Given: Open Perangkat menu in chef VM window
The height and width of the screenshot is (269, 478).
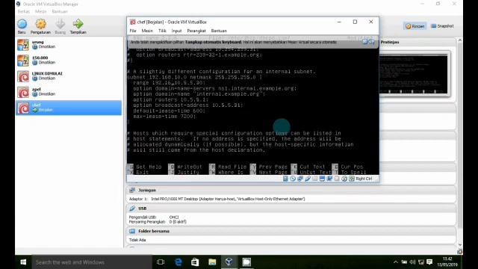Looking at the screenshot, I should click(196, 31).
